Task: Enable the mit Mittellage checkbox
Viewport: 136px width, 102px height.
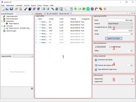Action: [x=110, y=47]
